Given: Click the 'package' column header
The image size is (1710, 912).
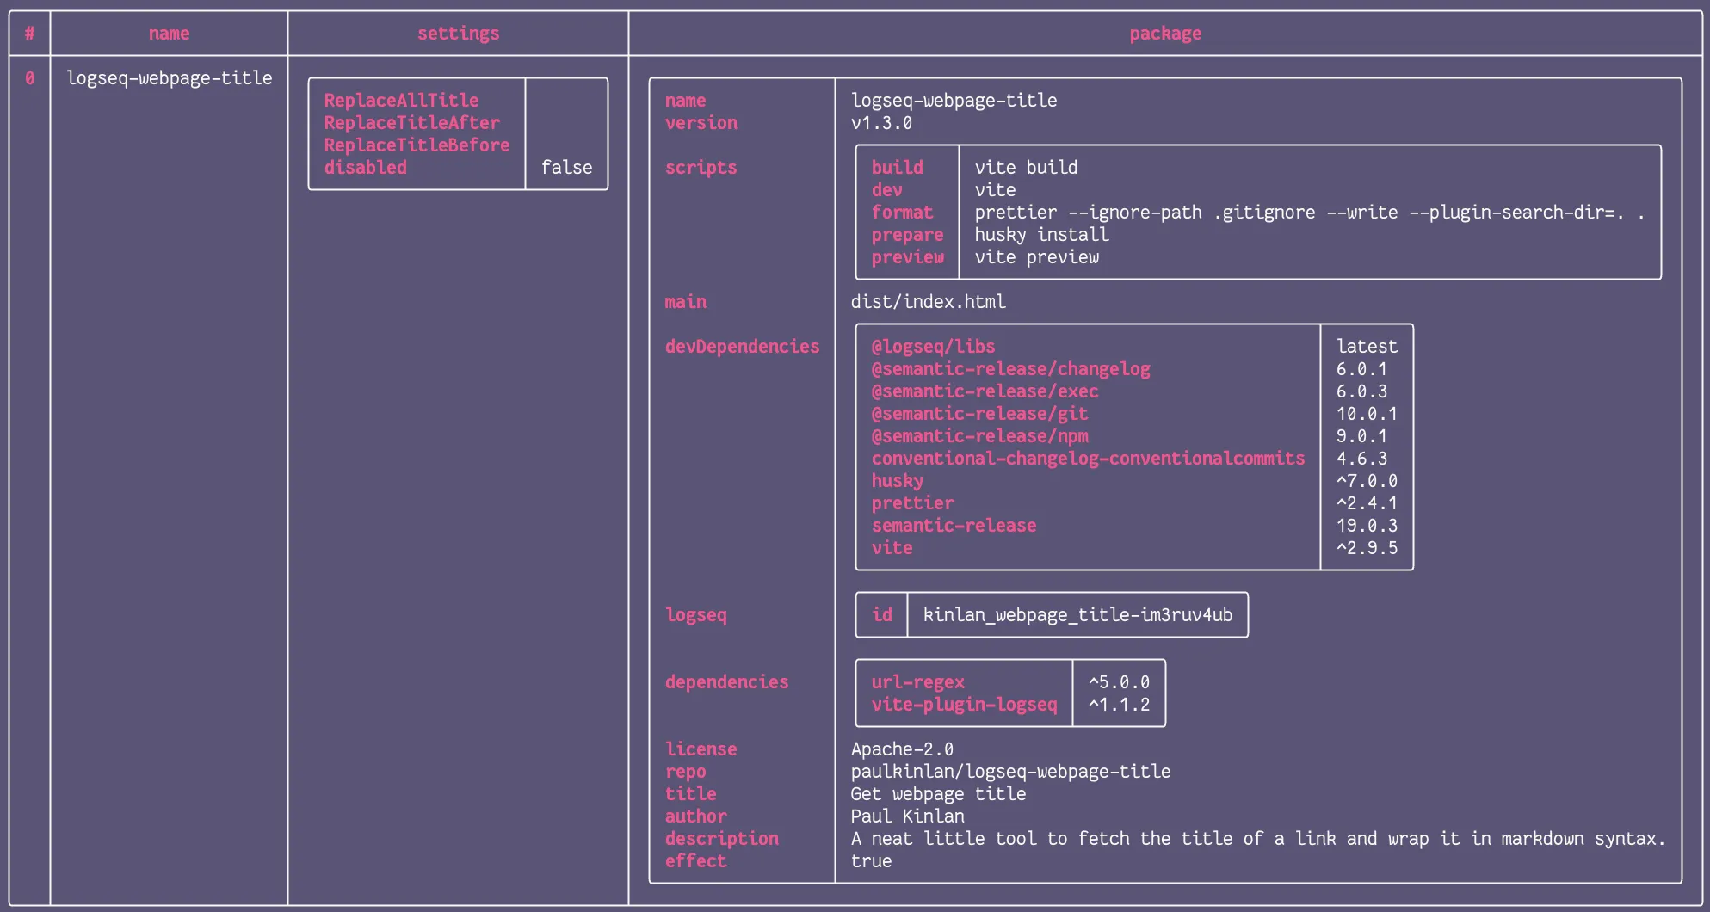Looking at the screenshot, I should click(1165, 34).
